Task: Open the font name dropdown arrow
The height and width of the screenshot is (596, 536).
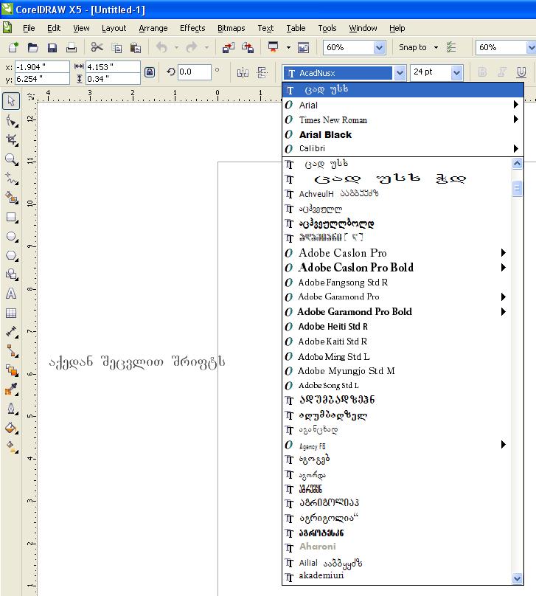Action: pyautogui.click(x=400, y=73)
